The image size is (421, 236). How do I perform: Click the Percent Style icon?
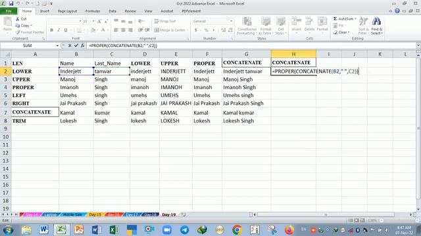[x=206, y=30]
